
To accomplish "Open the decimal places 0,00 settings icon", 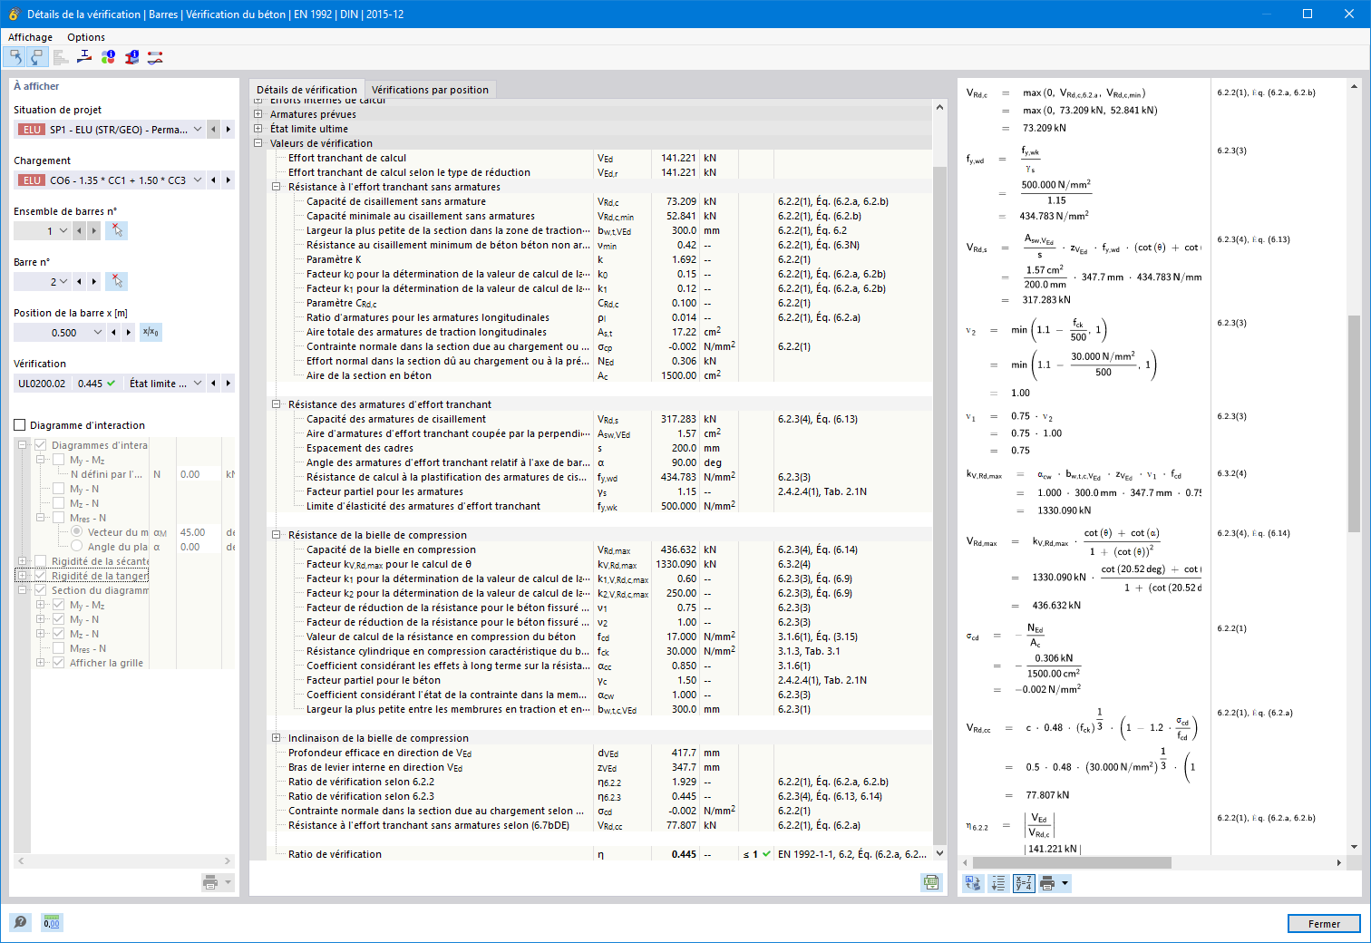I will tap(52, 922).
